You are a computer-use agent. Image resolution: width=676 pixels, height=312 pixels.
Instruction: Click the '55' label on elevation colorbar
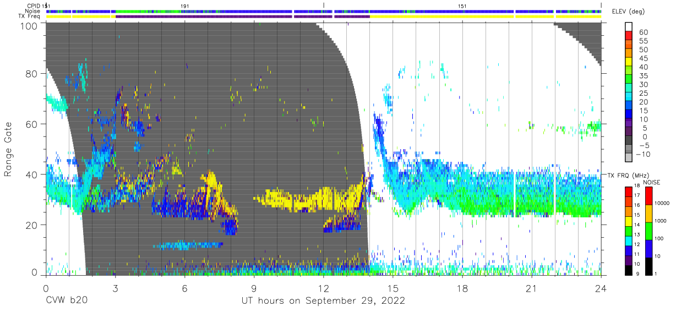tap(642, 40)
